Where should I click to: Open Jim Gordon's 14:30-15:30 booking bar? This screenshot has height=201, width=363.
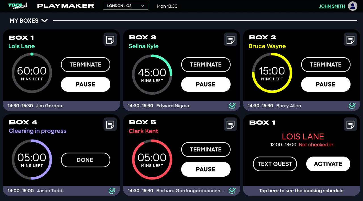click(61, 106)
